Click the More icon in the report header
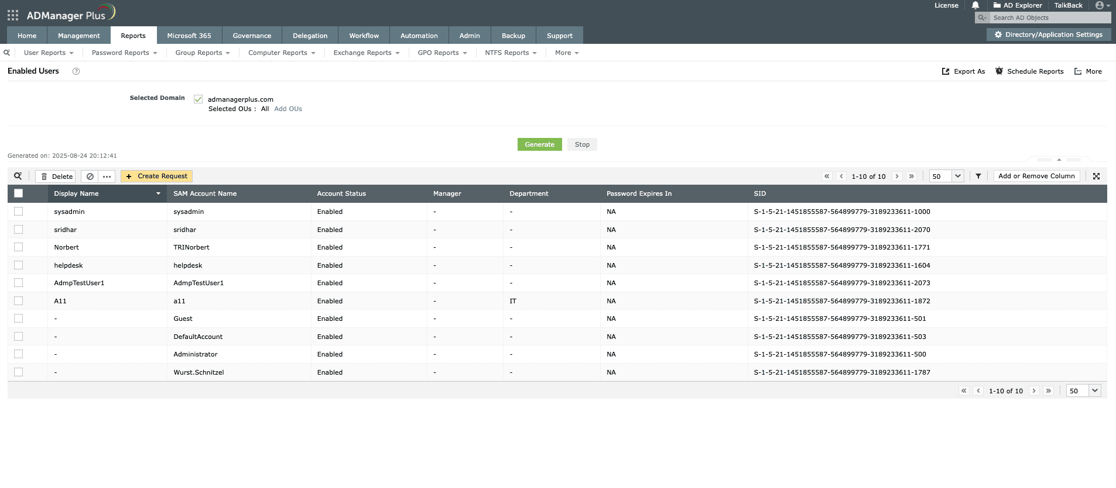Viewport: 1116px width, 488px height. point(1078,71)
